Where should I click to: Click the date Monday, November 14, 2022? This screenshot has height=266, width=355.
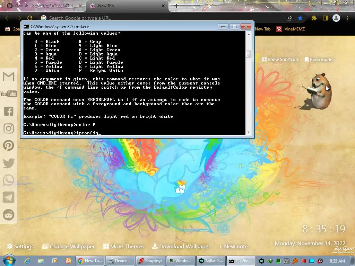tap(310, 243)
